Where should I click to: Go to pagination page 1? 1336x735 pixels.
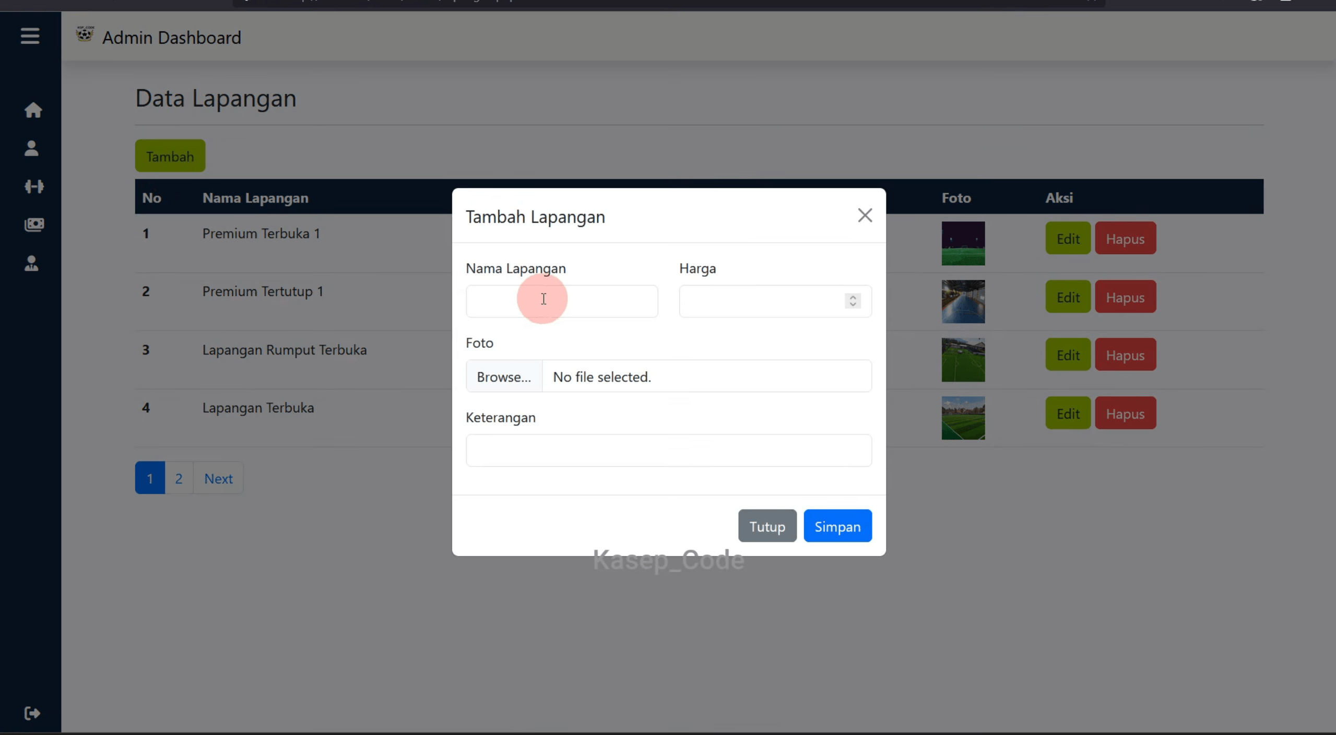pos(150,478)
